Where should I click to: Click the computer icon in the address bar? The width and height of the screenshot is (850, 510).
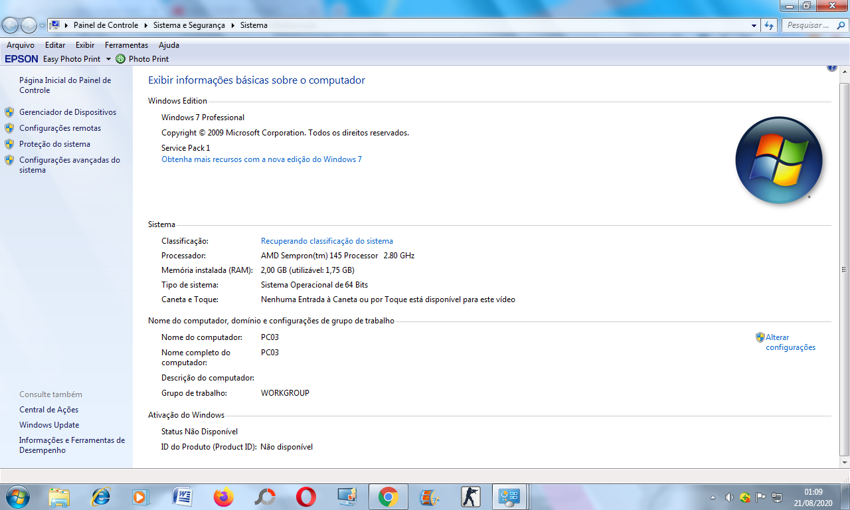pos(55,25)
